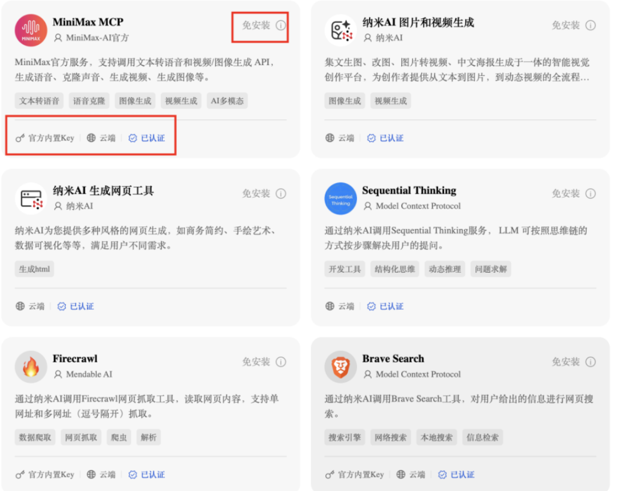The height and width of the screenshot is (491, 618).
Task: Select the 开发工具 tag
Action: tap(345, 269)
